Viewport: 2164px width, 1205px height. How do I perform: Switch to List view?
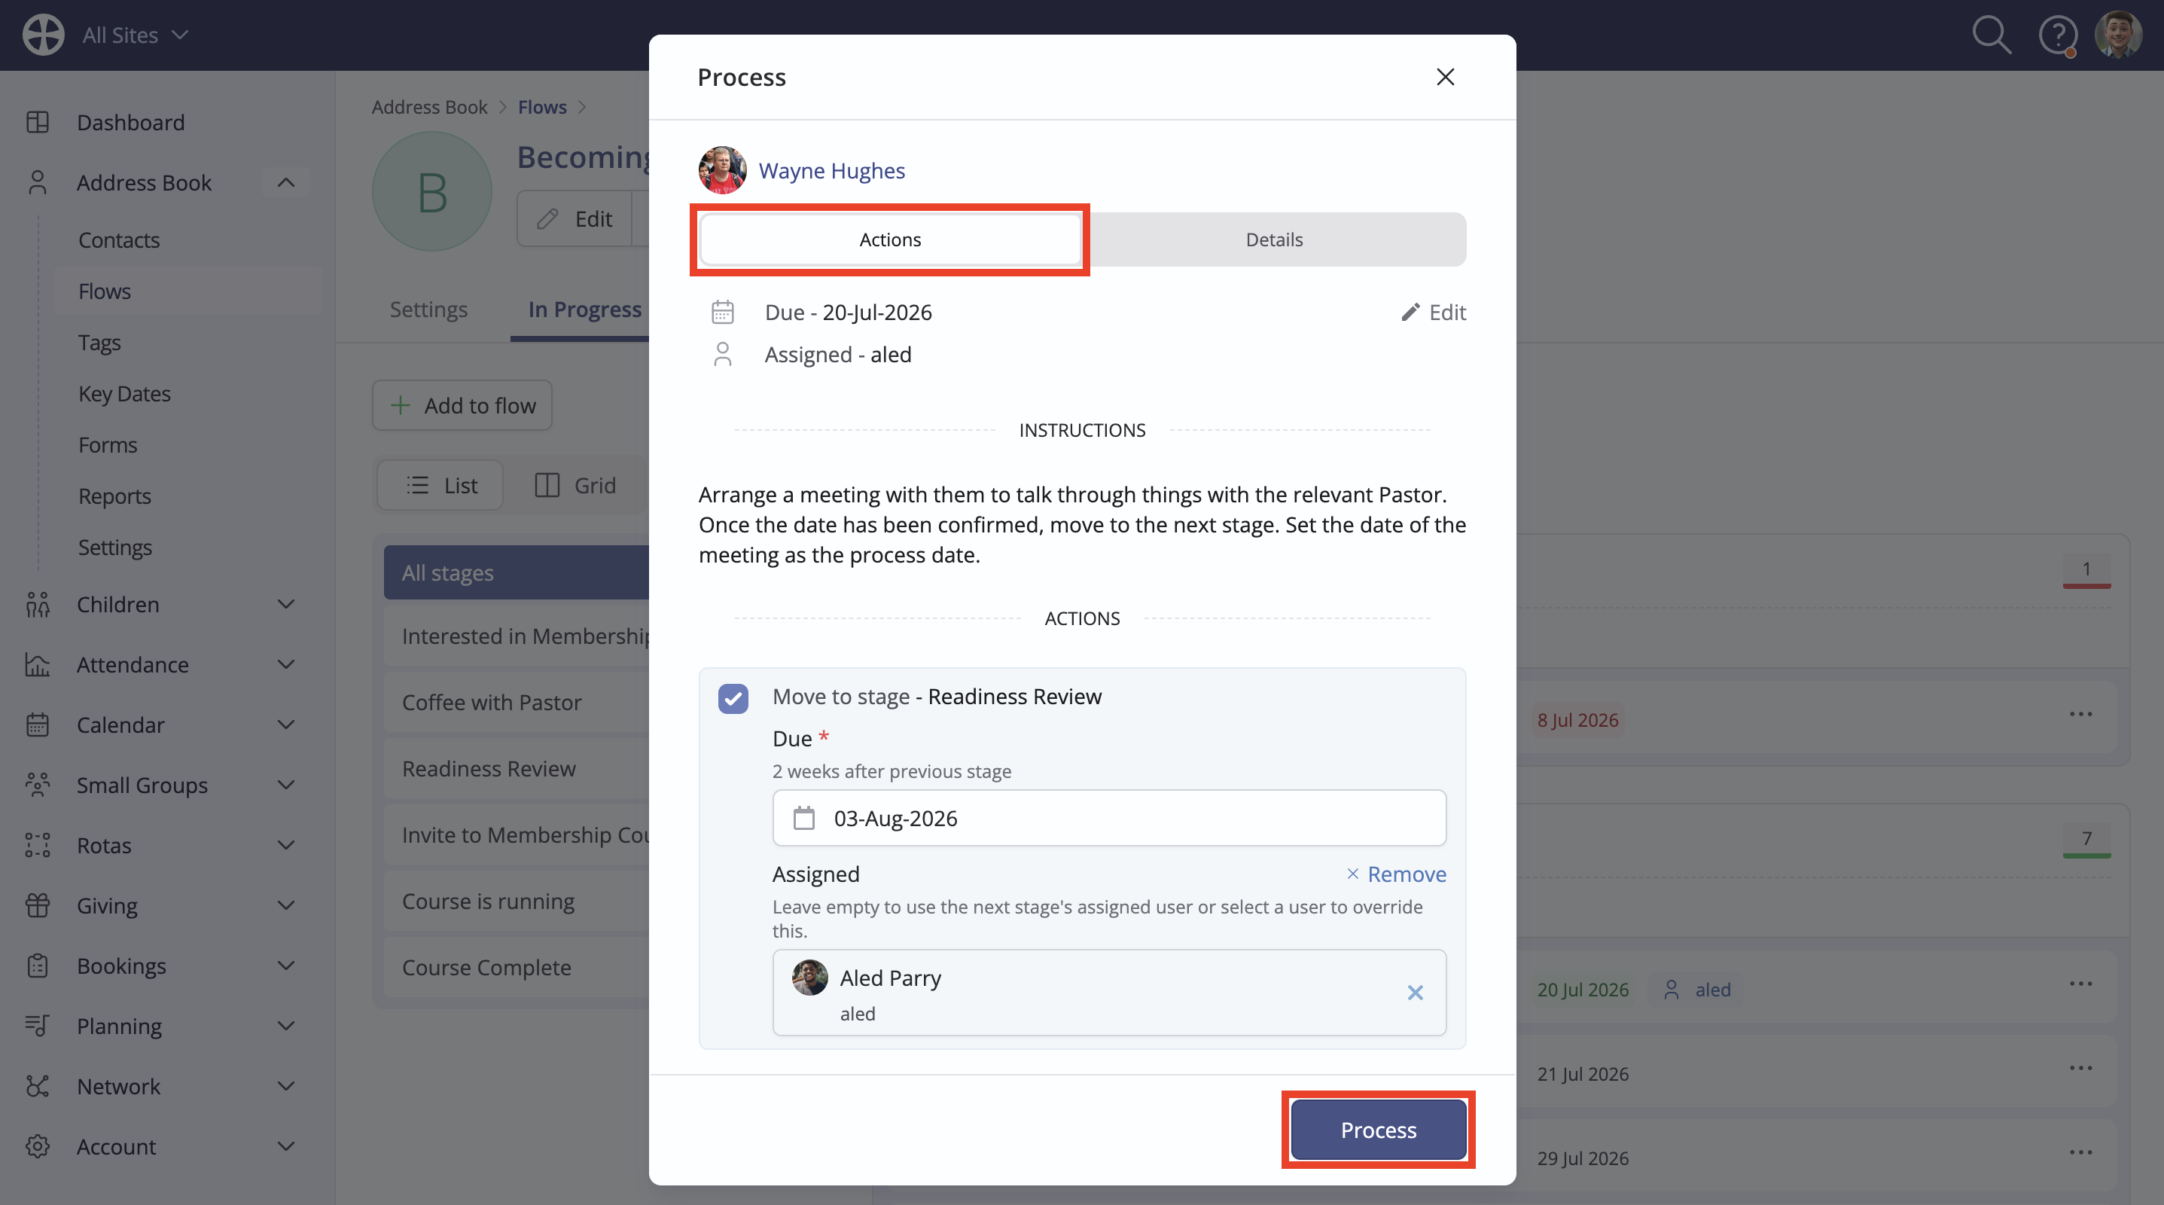point(441,485)
